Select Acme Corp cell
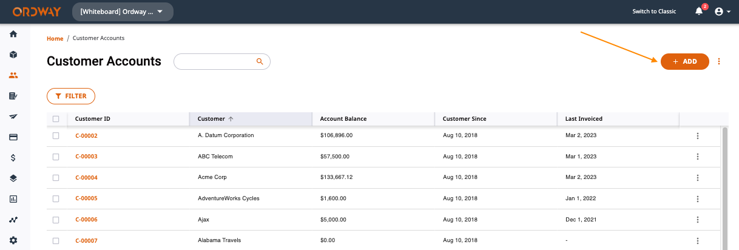Viewport: 739px width, 250px height. click(212, 177)
